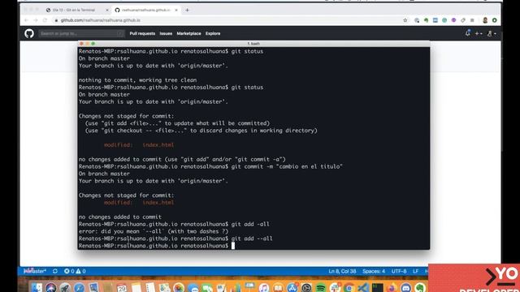Open Finder from the dock

tap(37, 287)
